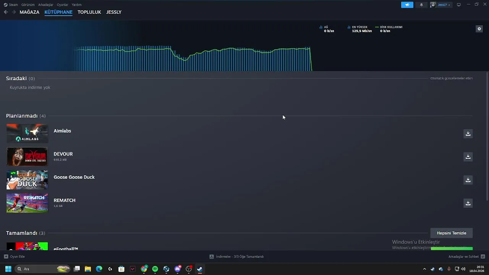Go to the MAĞAZA tab
This screenshot has height=275, width=489.
coord(29,12)
